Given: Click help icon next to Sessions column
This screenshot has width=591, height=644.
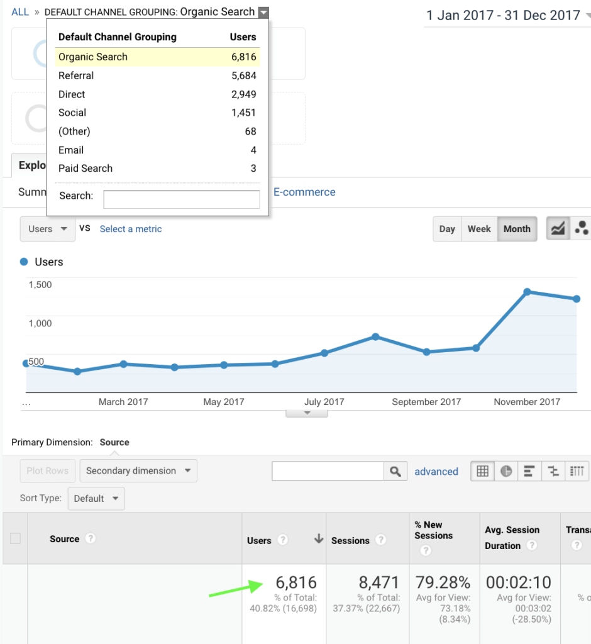Looking at the screenshot, I should click(380, 540).
